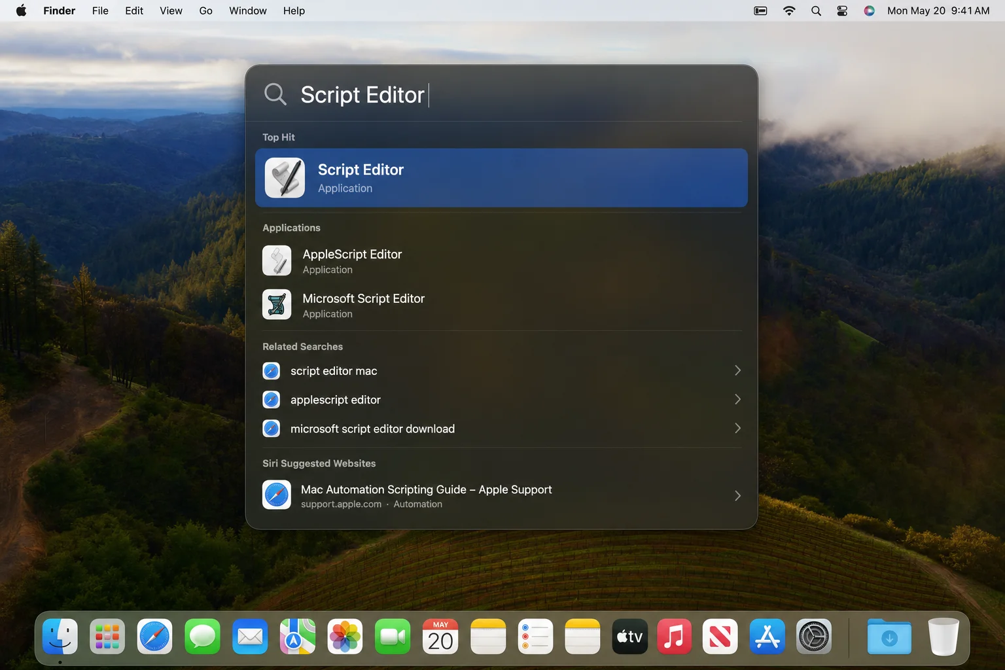Open Mac Automation Scripting Guide website
1005x670 pixels.
(501, 495)
